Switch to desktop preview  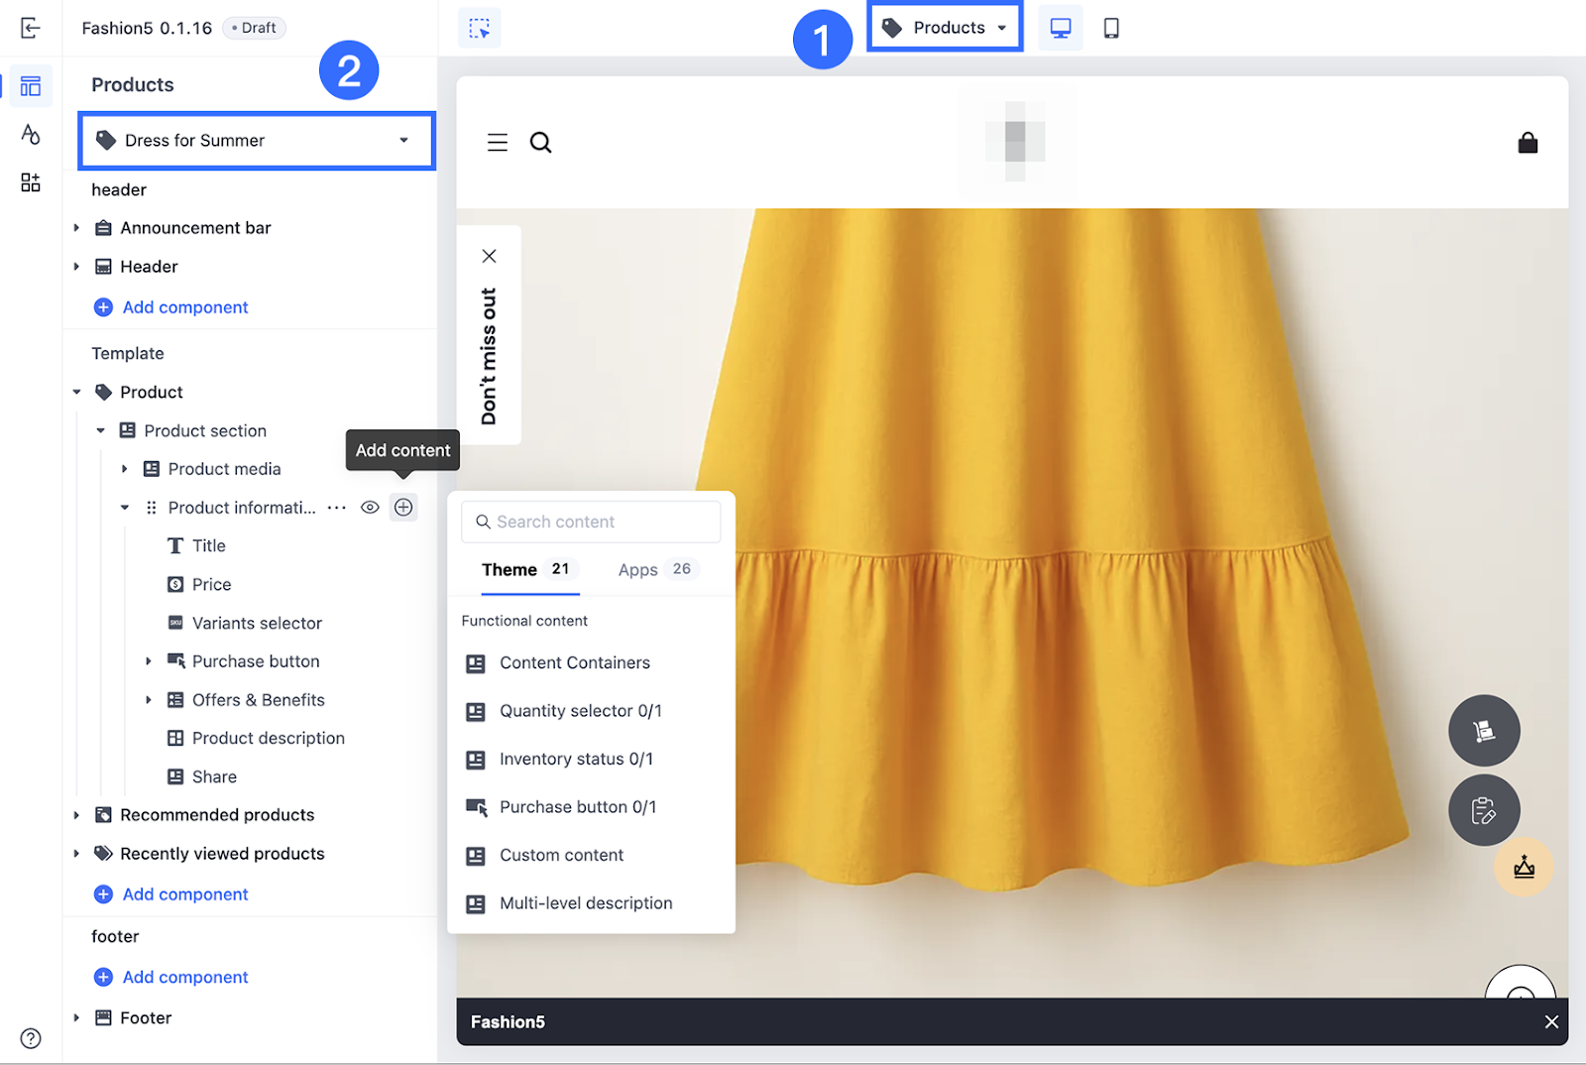pyautogui.click(x=1060, y=28)
